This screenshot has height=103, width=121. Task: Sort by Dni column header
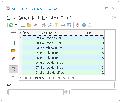pos(96,33)
